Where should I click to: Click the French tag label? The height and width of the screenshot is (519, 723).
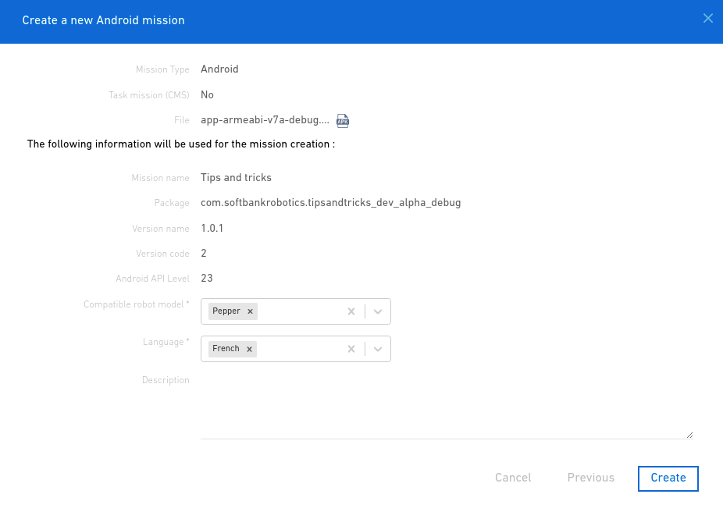[226, 348]
